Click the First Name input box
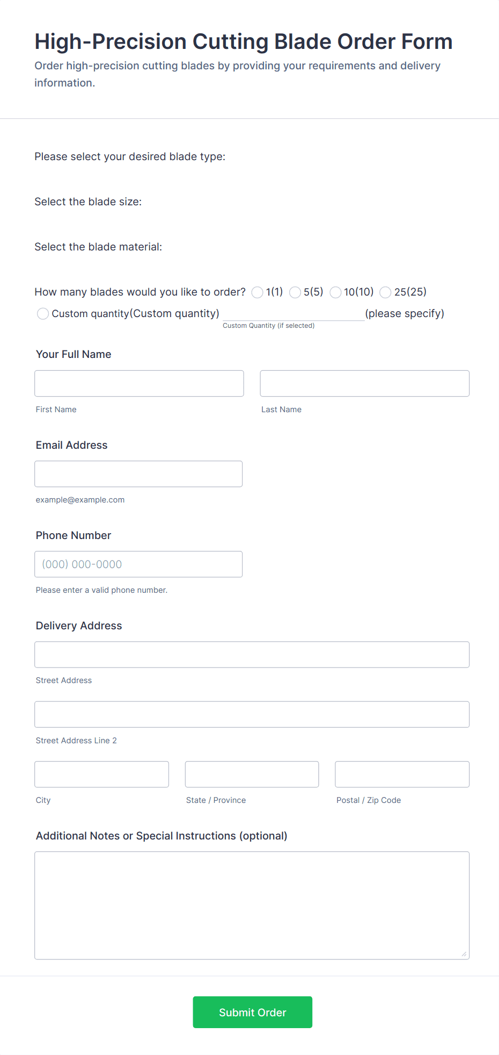Viewport: 499px width, 1055px height. pos(138,383)
